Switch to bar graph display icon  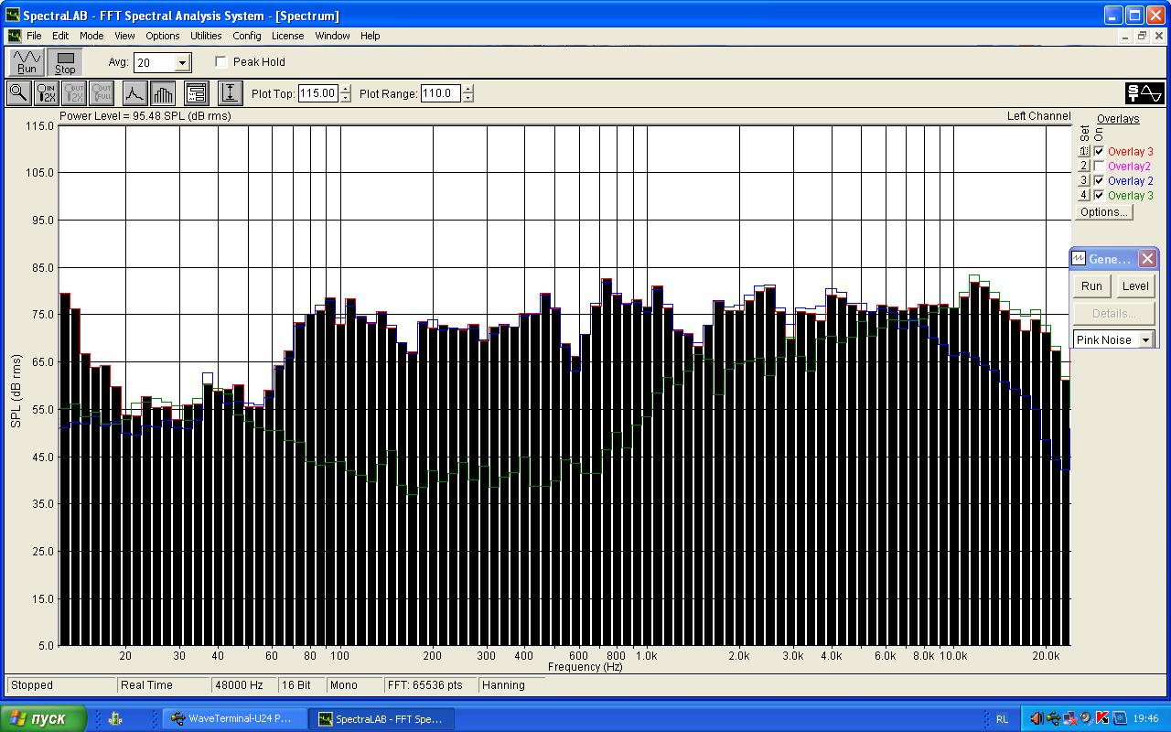click(x=163, y=92)
